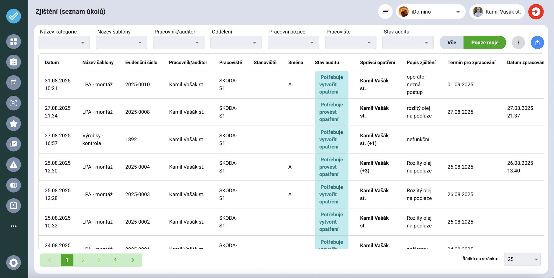The image size is (554, 278).
Task: Open the star favorites icon in sidebar
Action: click(x=14, y=124)
